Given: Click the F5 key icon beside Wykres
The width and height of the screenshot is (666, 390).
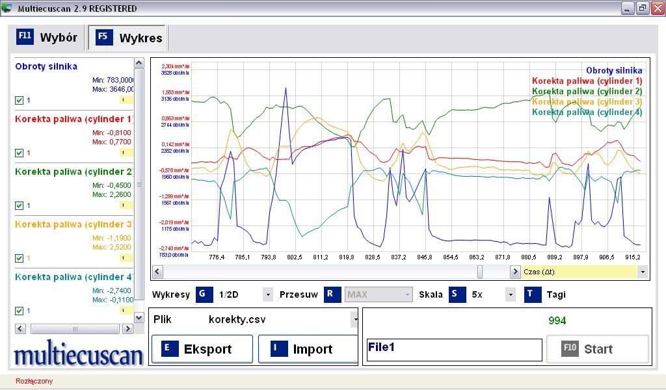Looking at the screenshot, I should coord(104,37).
